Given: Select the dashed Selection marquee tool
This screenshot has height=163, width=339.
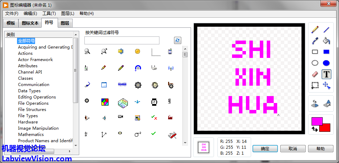Looking at the screenshot, I should click(315, 85).
